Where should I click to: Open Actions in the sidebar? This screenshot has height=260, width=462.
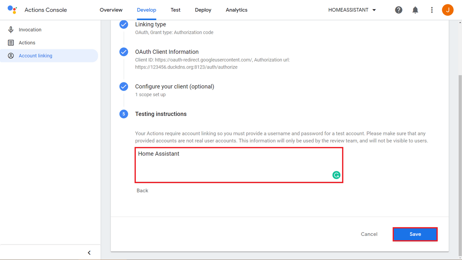coord(49,43)
